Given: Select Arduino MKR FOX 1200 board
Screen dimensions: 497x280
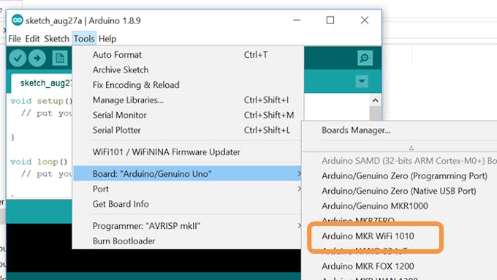Looking at the screenshot, I should (368, 266).
